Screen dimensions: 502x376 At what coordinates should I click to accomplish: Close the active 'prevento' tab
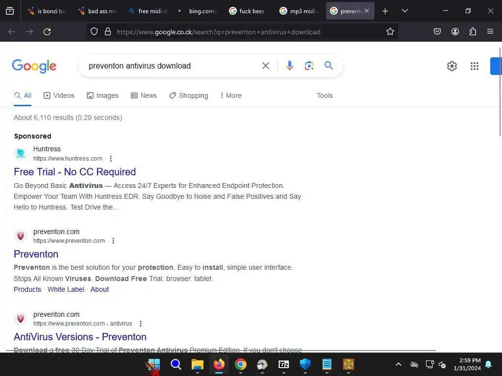[367, 11]
